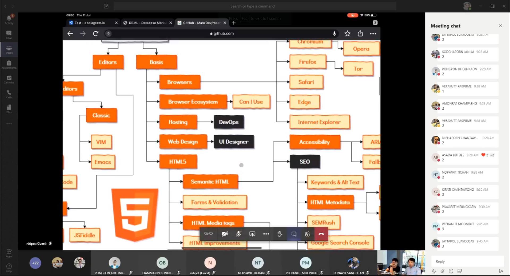The image size is (510, 276).
Task: Select arthom (Guest) video tile
Action: click(401, 263)
